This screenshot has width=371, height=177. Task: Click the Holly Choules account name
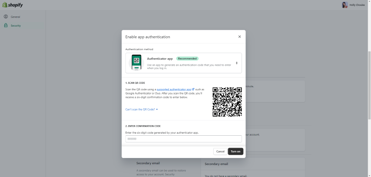click(357, 5)
